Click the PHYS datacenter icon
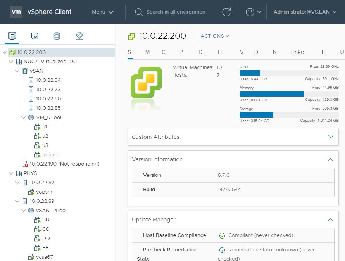The height and width of the screenshot is (261, 345). (19, 173)
